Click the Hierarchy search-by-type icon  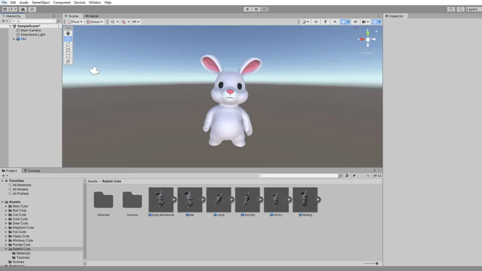[59, 21]
